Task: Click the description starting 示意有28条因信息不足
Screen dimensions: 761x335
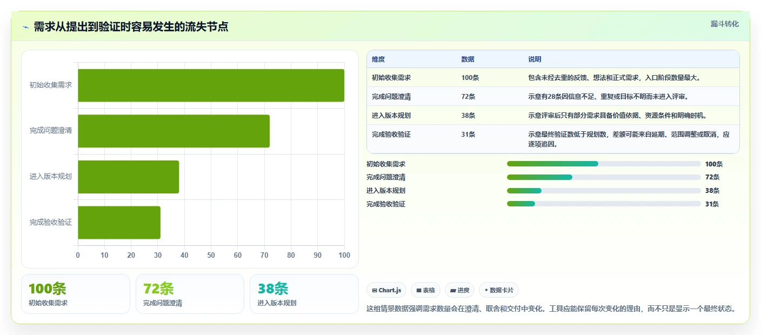Action: click(x=608, y=97)
